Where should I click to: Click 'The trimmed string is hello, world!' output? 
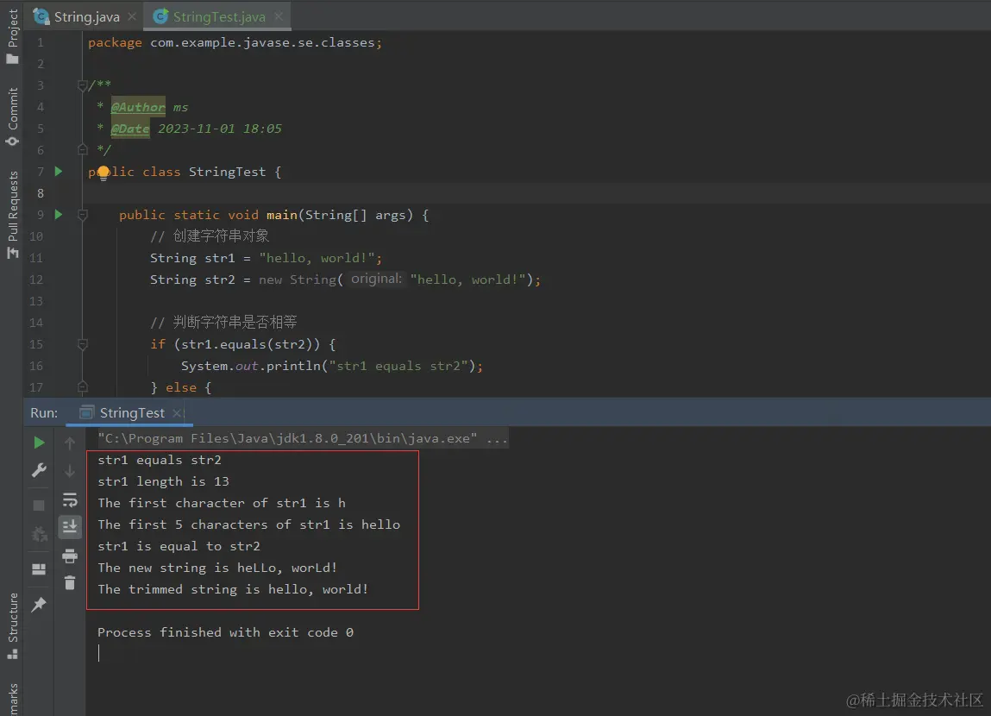233,589
